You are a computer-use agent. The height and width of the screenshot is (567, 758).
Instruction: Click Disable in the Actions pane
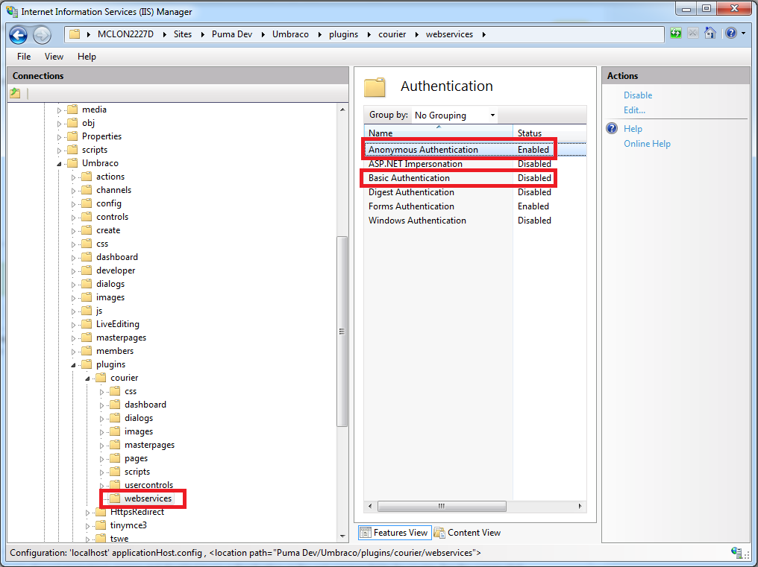tap(638, 95)
